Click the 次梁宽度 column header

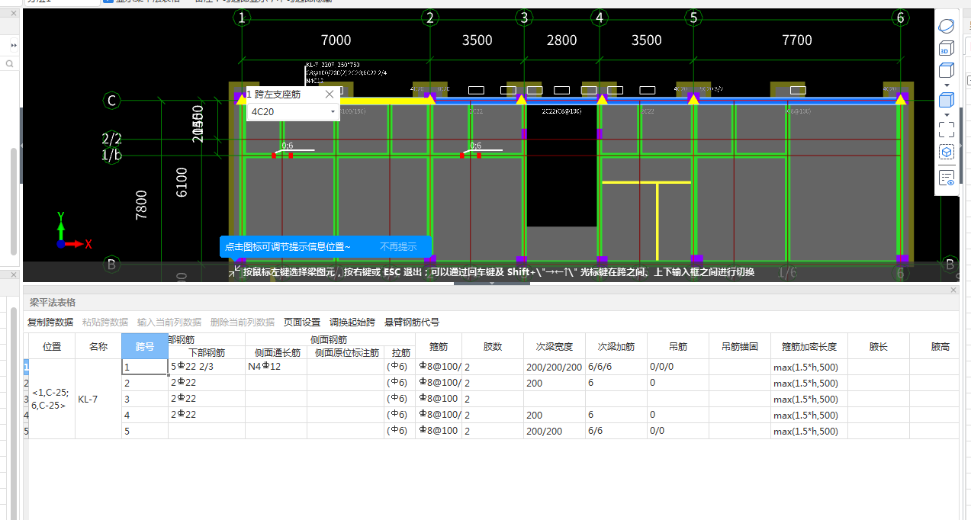point(555,346)
